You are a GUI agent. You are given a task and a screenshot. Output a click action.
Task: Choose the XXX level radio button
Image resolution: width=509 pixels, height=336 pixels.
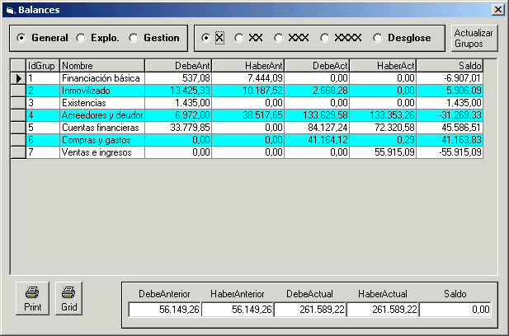coord(279,38)
